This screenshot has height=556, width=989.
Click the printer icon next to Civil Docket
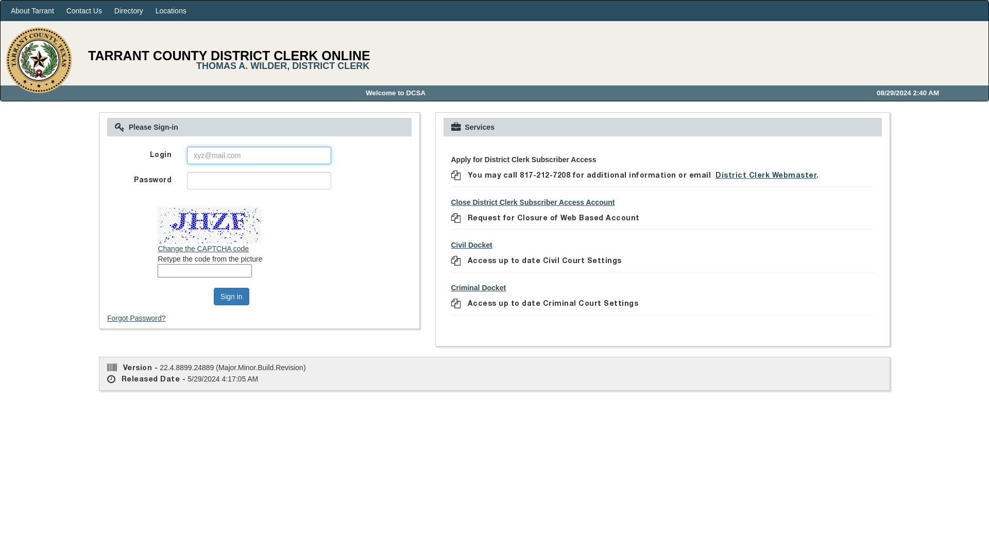coord(456,260)
